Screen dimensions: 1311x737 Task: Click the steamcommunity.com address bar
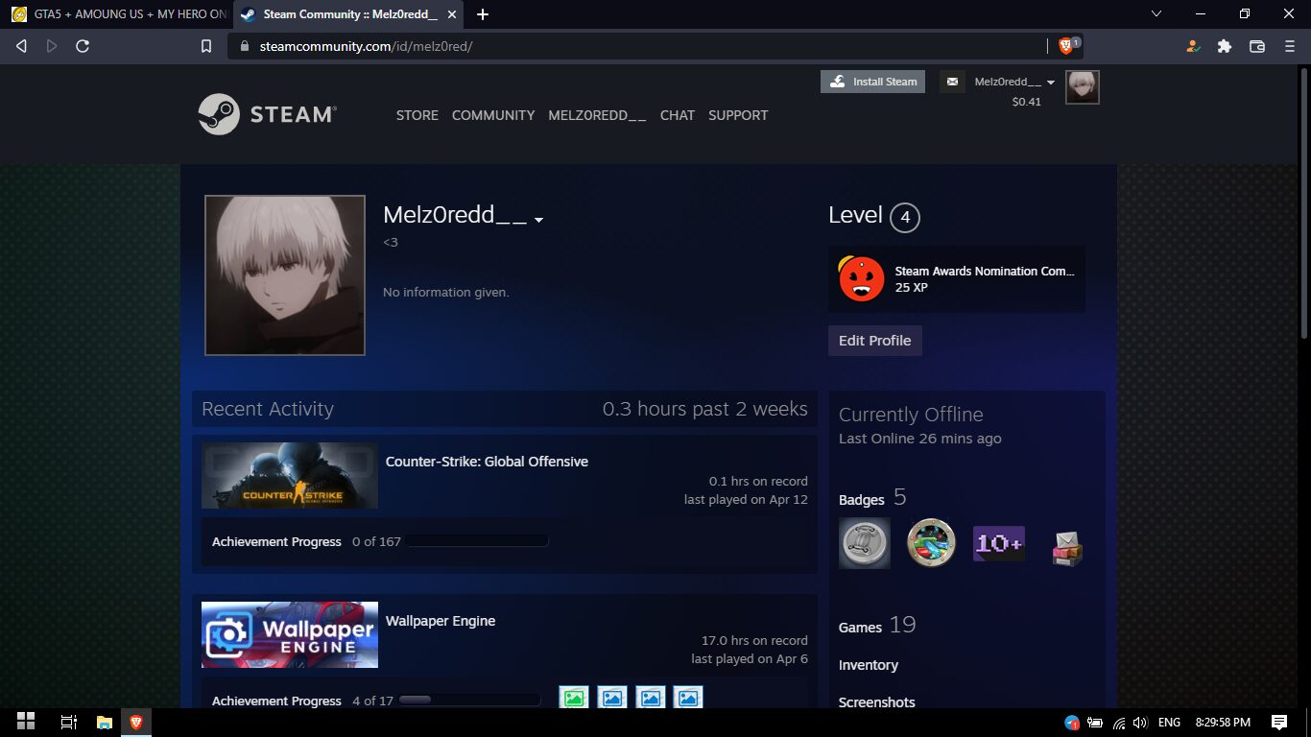click(635, 46)
